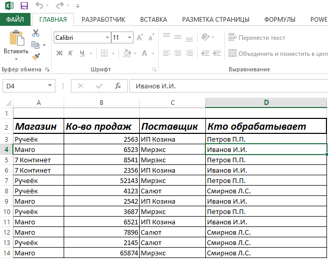This screenshot has height=259, width=328.
Task: Select column D header
Action: tap(266, 103)
